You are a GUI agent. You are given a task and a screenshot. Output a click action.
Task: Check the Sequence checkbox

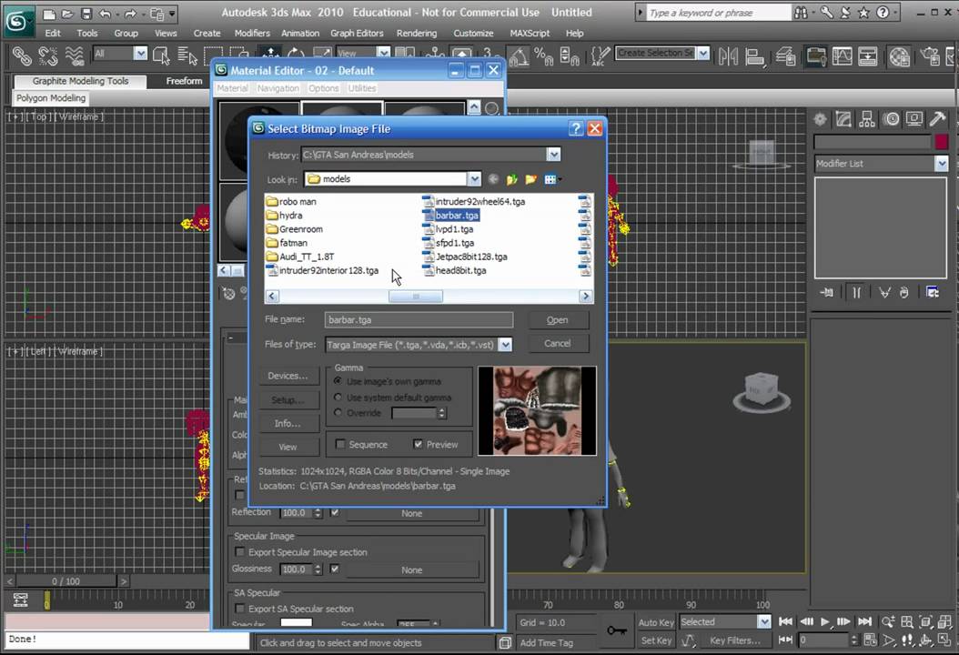tap(340, 444)
